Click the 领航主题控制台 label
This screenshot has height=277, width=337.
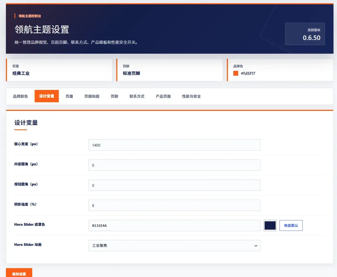[30, 16]
